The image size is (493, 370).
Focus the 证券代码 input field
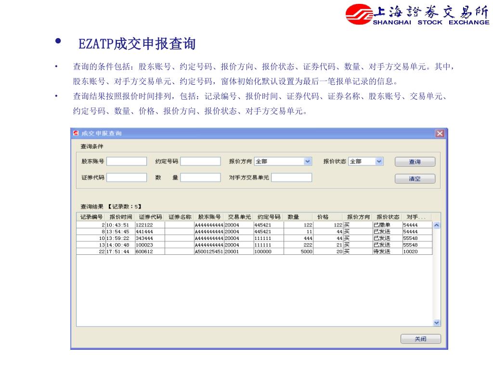coord(127,177)
